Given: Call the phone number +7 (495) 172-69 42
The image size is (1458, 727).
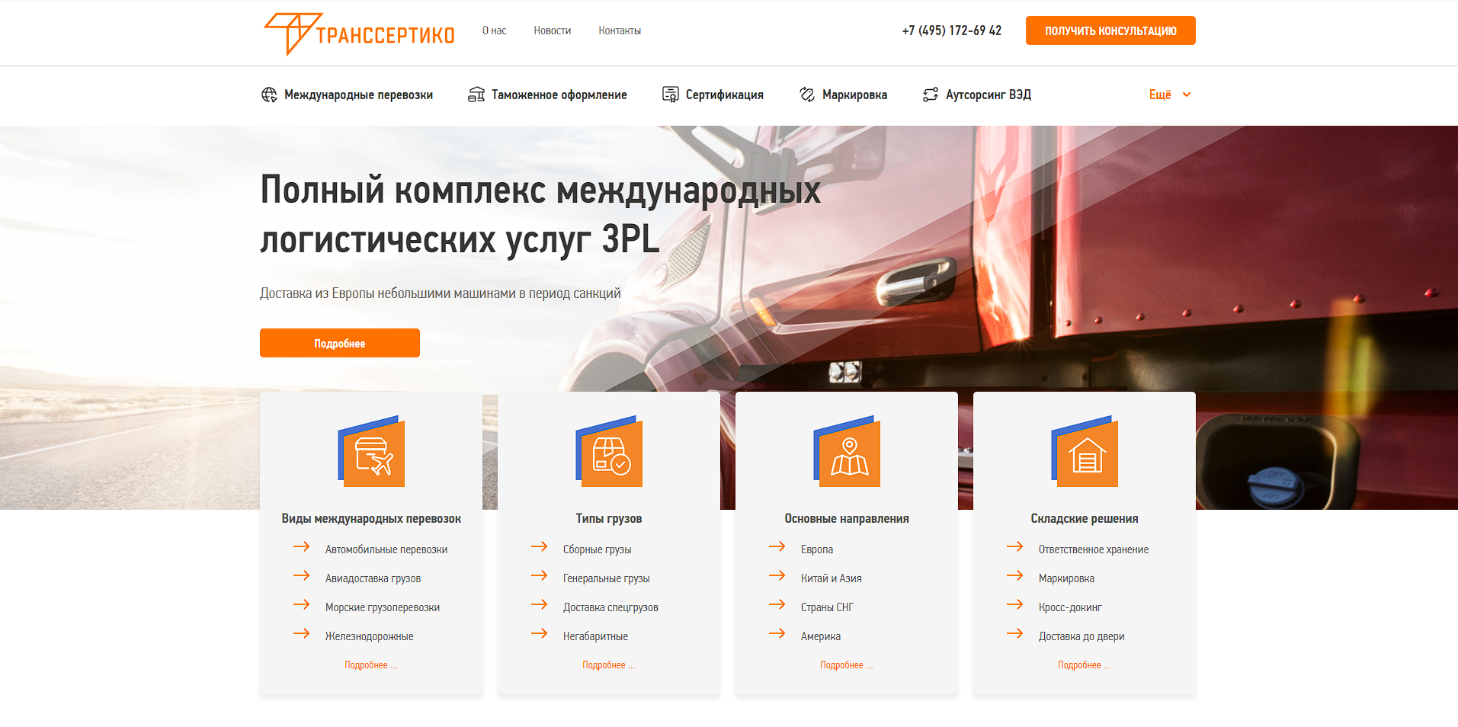Looking at the screenshot, I should coord(951,30).
